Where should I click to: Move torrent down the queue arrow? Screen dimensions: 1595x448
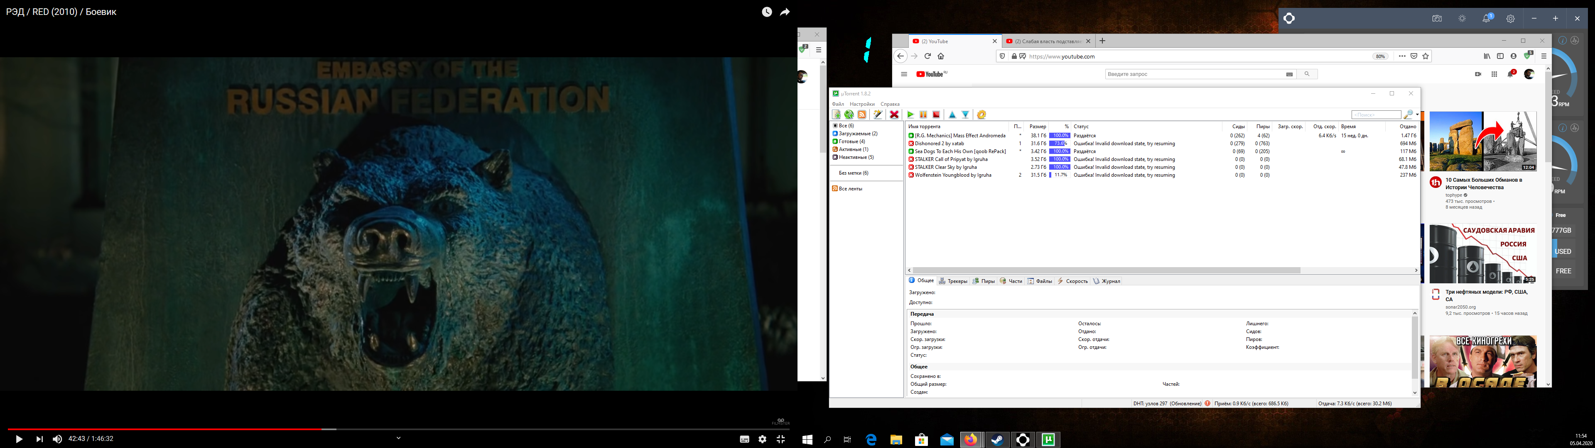965,114
